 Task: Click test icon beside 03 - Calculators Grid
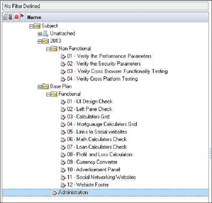pyautogui.click(x=63, y=117)
